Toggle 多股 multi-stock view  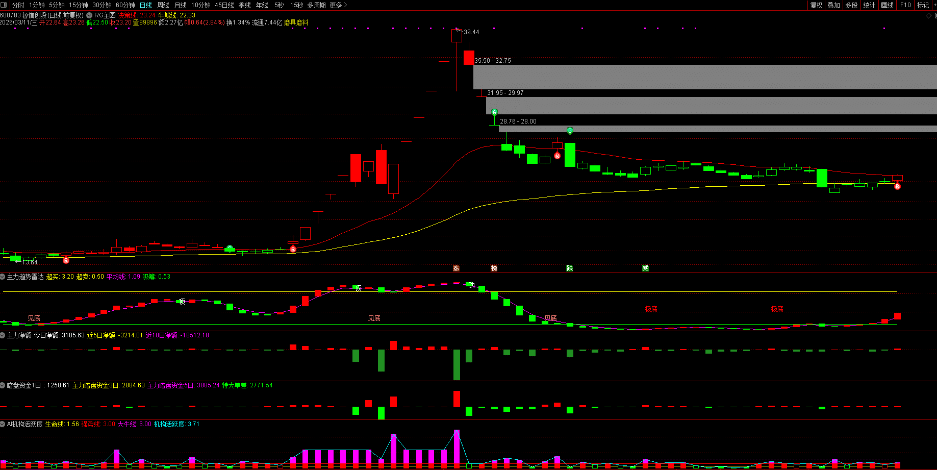click(x=851, y=5)
